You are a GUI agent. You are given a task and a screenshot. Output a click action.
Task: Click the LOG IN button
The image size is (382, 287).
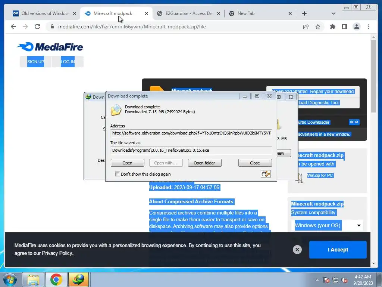(68, 62)
